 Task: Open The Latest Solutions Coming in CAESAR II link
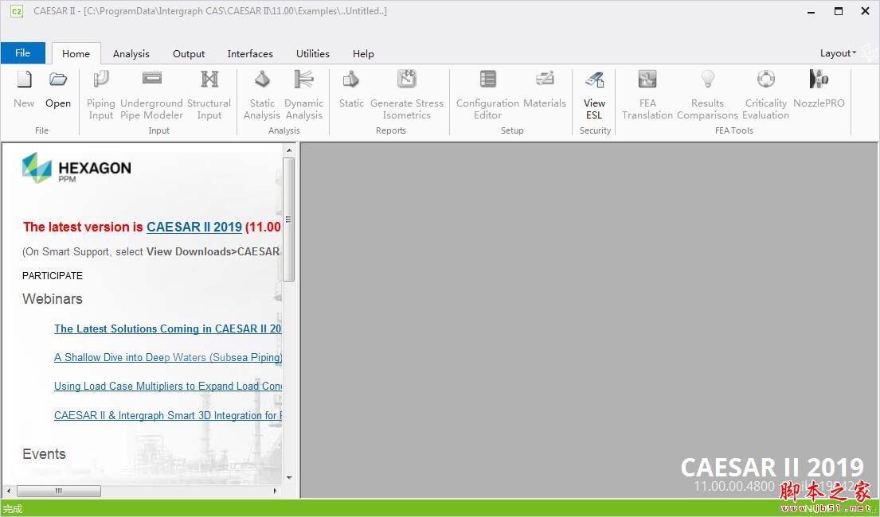click(167, 328)
